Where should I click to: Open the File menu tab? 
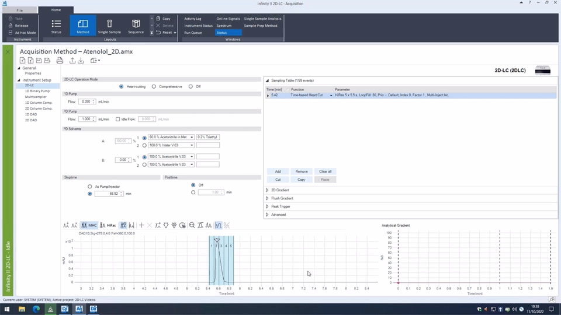[19, 10]
